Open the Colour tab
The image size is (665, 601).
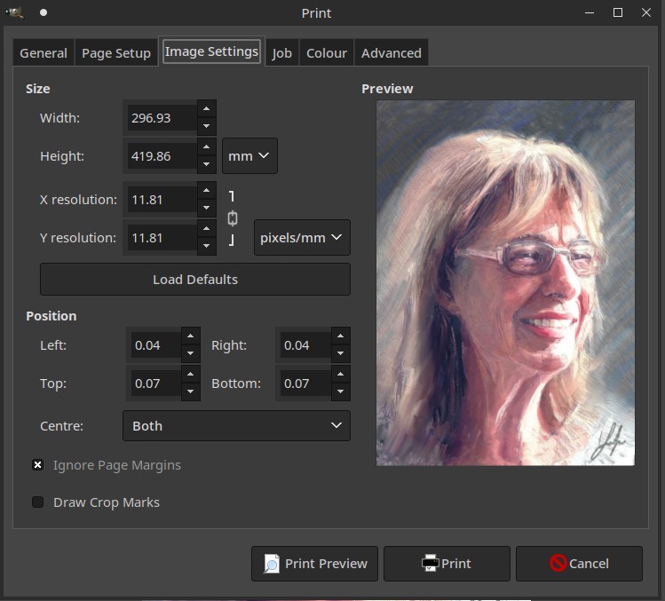[x=326, y=53]
